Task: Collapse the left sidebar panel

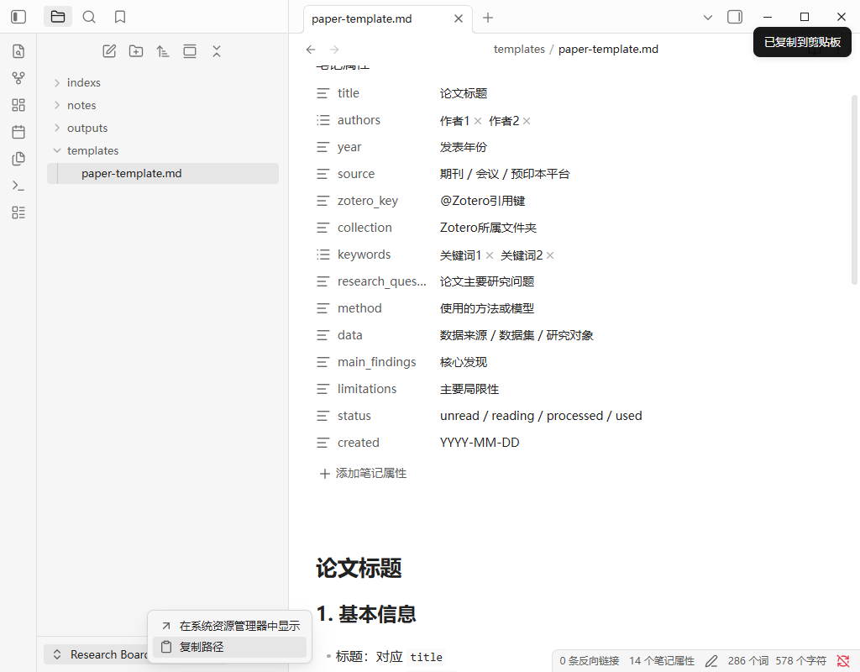Action: coord(18,17)
